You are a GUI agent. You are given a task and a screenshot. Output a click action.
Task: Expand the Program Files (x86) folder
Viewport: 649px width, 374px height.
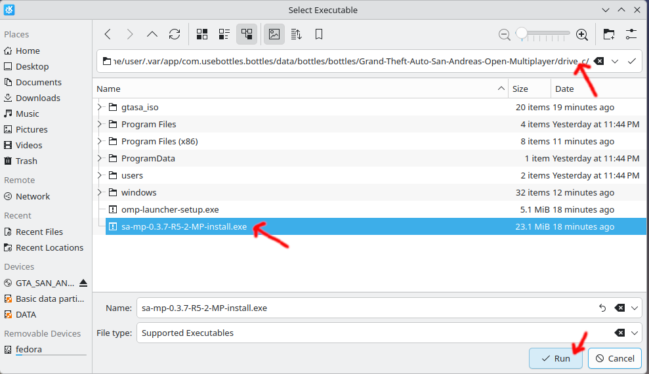[x=99, y=142]
